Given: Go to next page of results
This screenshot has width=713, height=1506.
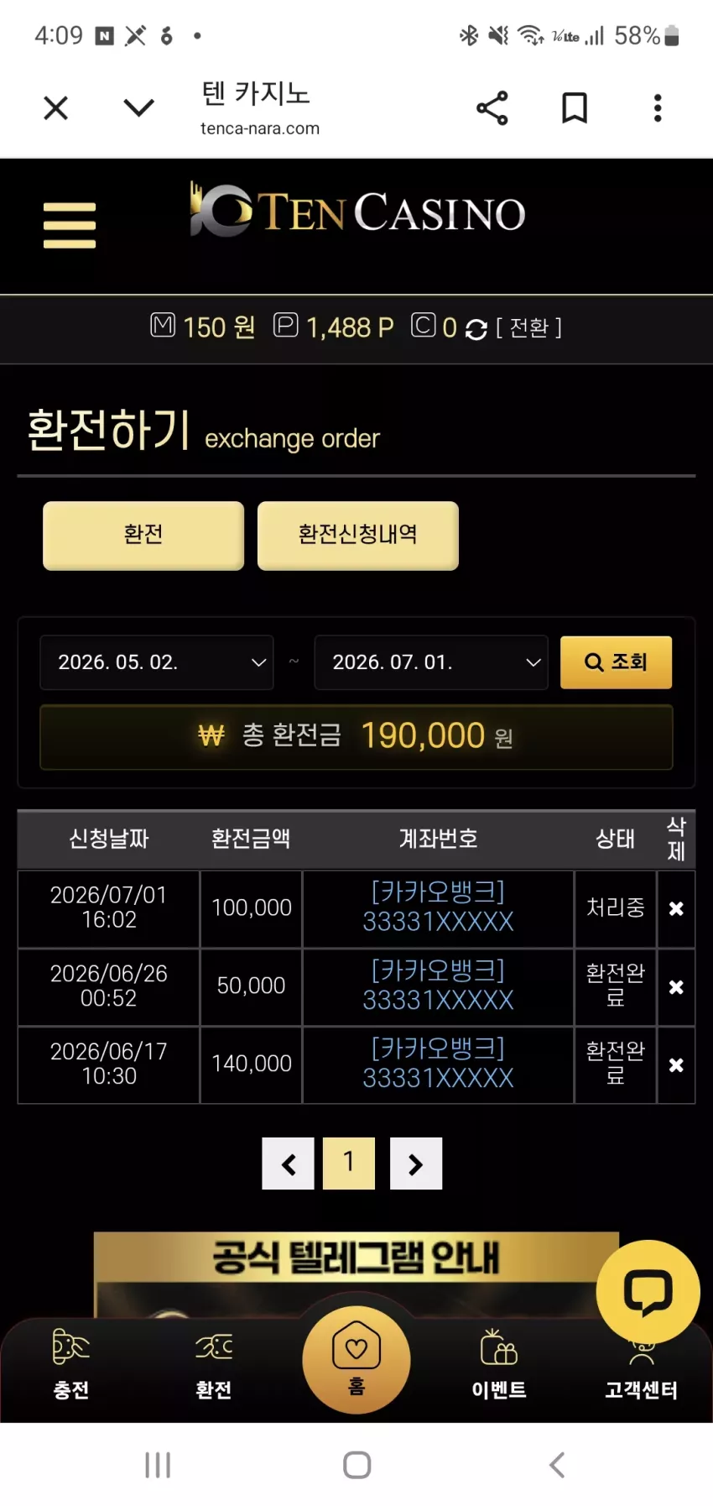Looking at the screenshot, I should tap(416, 1163).
